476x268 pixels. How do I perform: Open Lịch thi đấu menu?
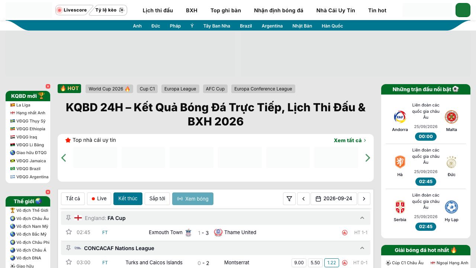158,10
